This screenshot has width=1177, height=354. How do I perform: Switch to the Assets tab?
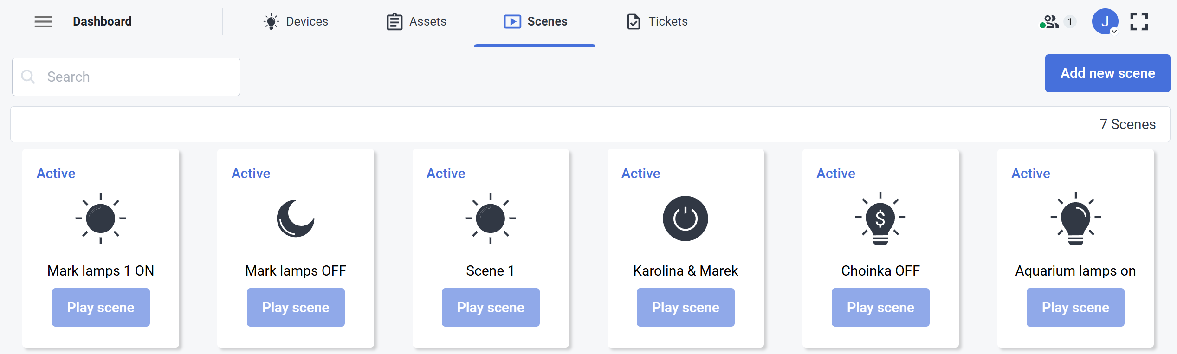[416, 21]
